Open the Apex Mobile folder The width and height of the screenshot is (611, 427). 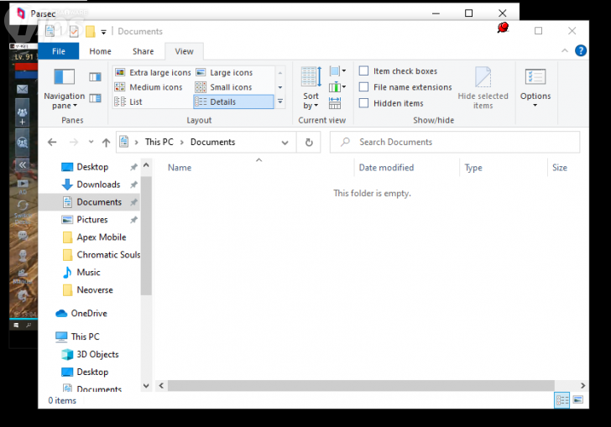click(102, 237)
